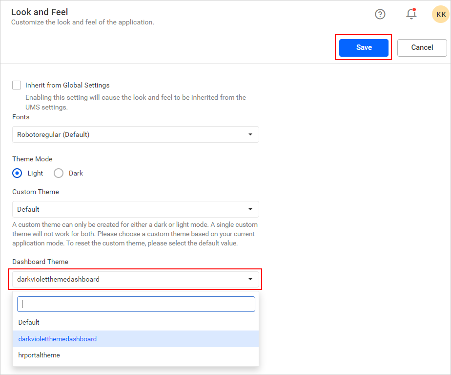Viewport: 451px width, 375px height.
Task: Click the Cancel button
Action: [x=422, y=47]
